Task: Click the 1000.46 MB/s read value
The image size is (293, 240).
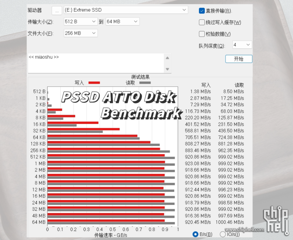Action: pyautogui.click(x=230, y=222)
